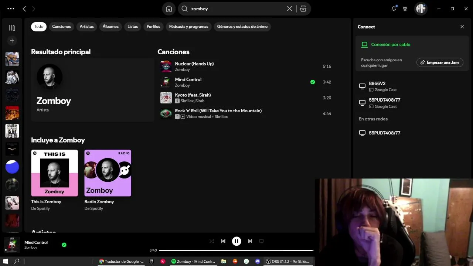473x266 pixels.
Task: Go back with the left arrow
Action: click(24, 8)
